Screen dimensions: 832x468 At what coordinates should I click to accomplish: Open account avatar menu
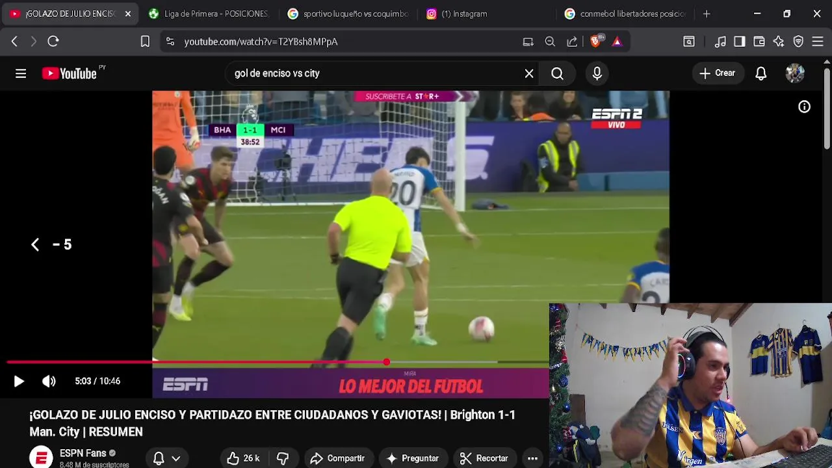(795, 73)
